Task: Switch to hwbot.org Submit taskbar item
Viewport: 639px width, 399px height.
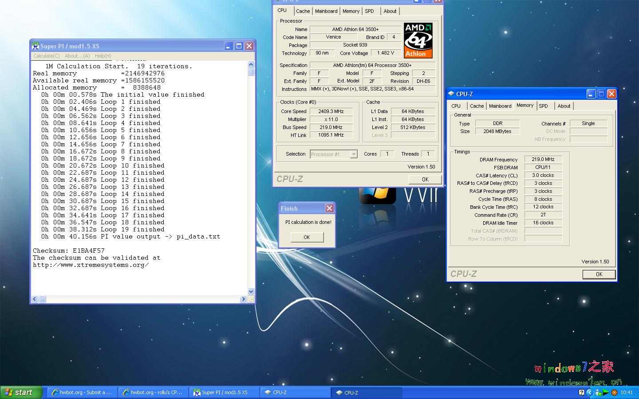Action: point(82,392)
